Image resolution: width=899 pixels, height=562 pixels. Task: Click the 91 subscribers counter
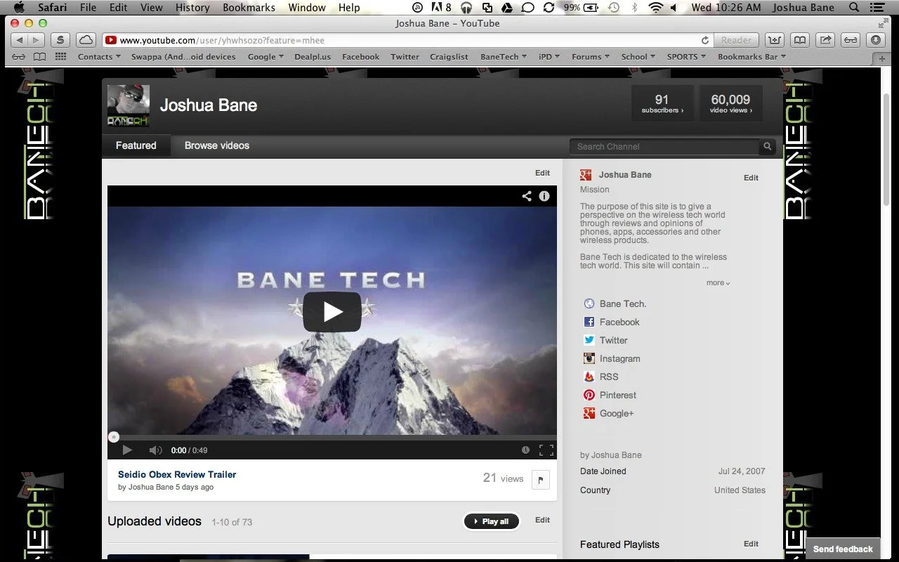click(662, 103)
